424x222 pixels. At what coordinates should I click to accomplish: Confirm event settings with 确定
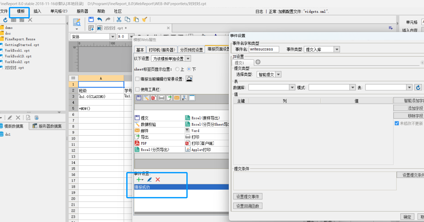[407, 217]
